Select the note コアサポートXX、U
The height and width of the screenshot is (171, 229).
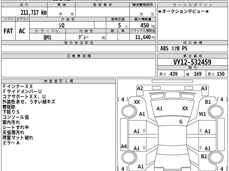(x=24, y=97)
